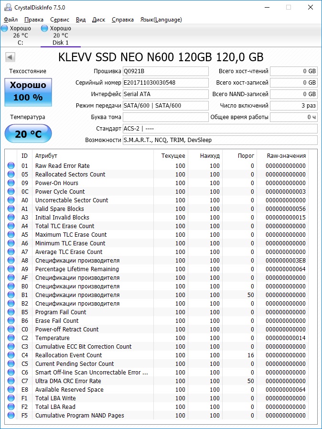The width and height of the screenshot is (322, 429).
Task: Click the Прошивка field Q0921B
Action: coord(166,71)
